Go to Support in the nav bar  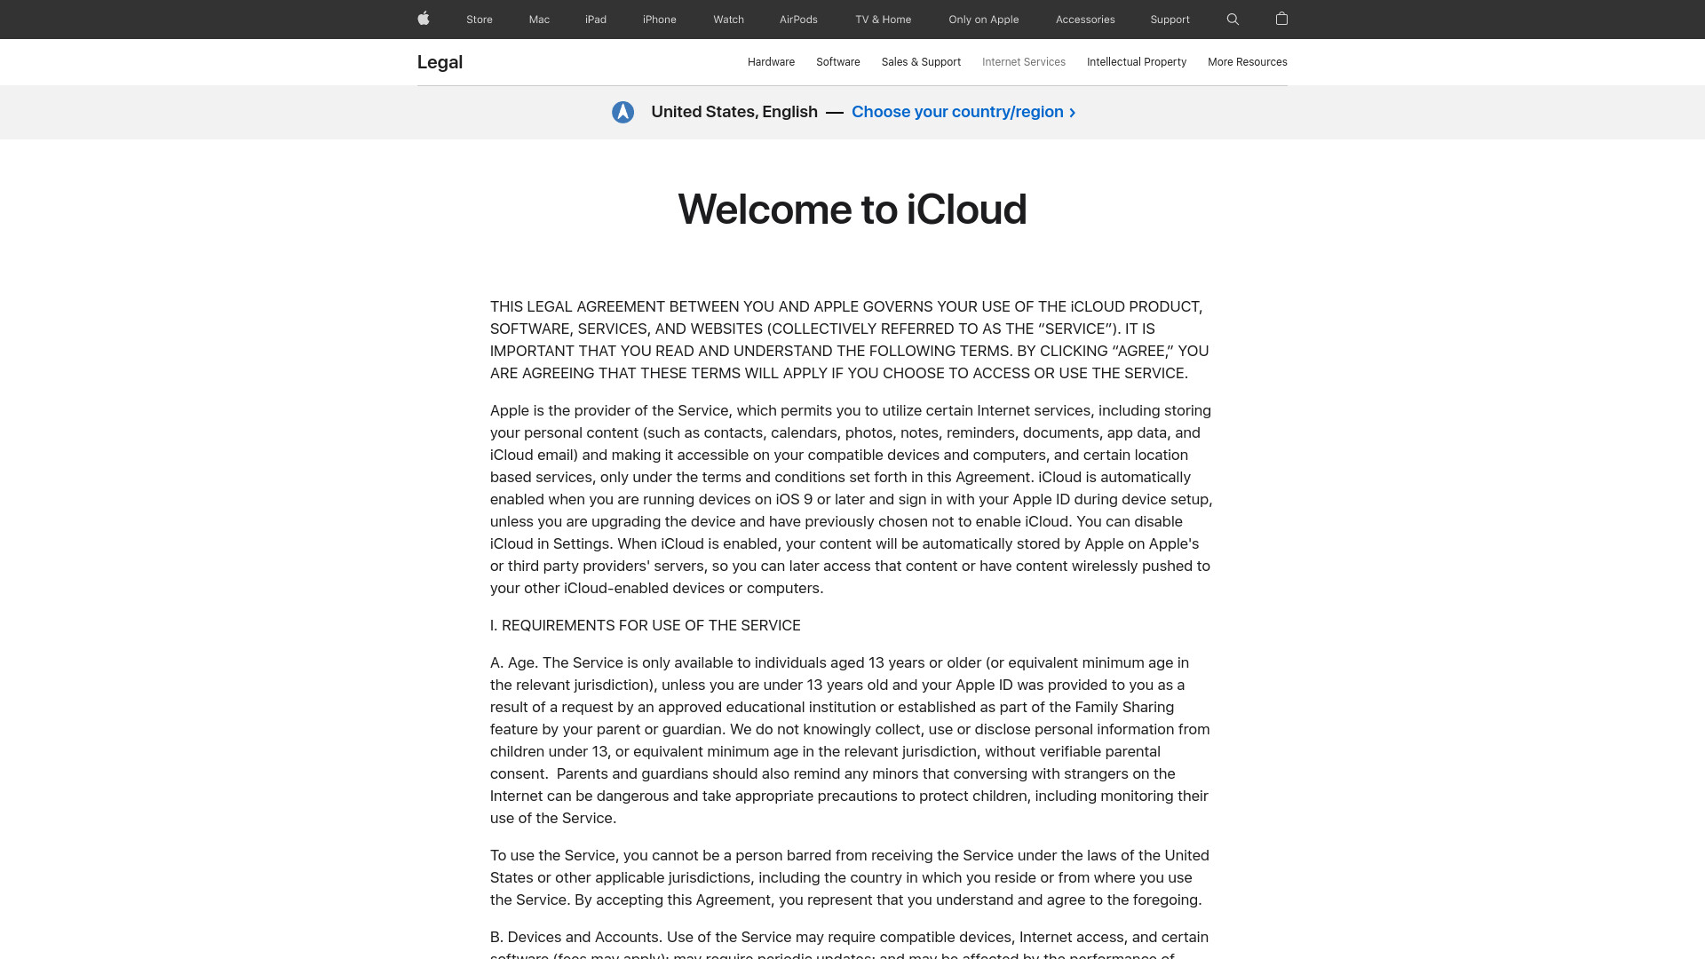click(x=1170, y=20)
